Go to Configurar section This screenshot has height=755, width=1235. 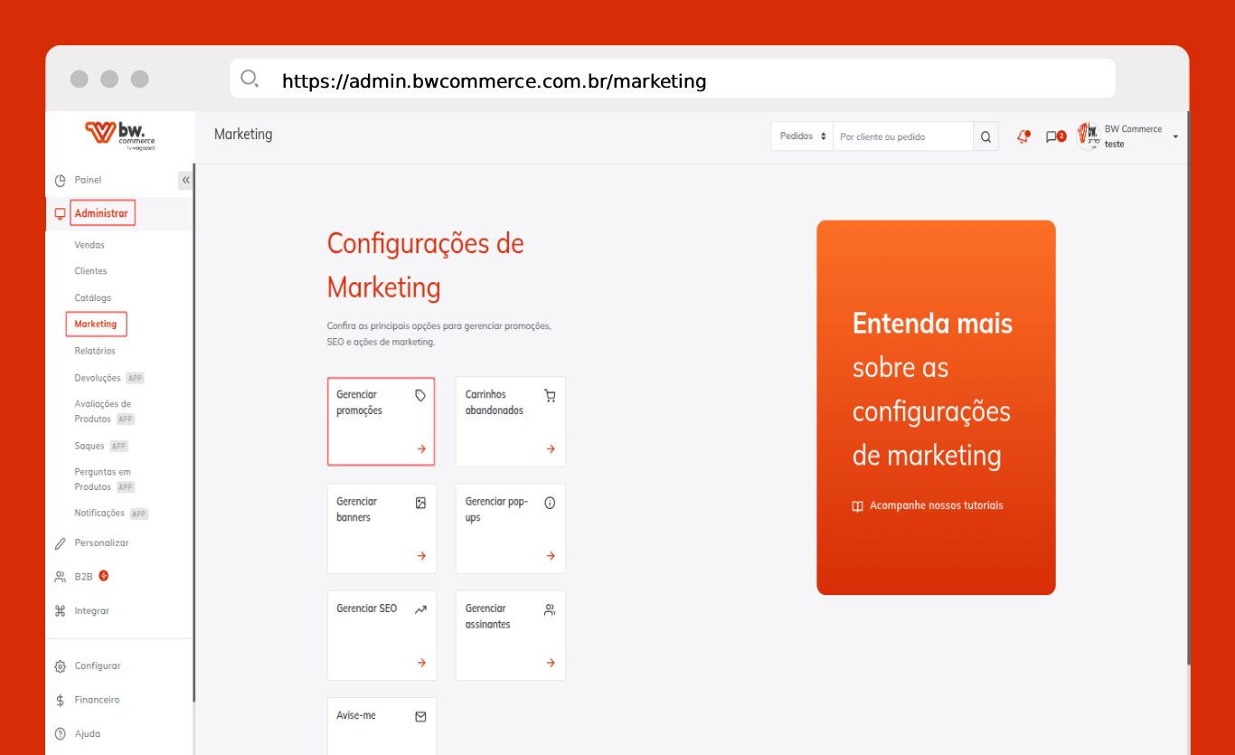tap(98, 666)
